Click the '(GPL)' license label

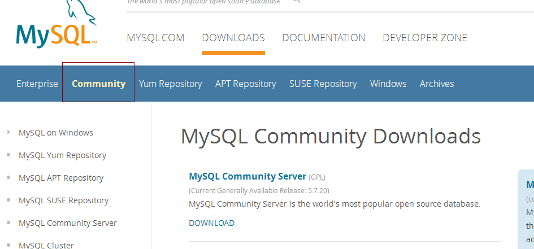(x=316, y=177)
